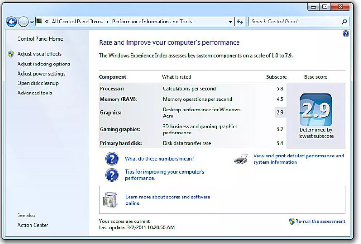
Task: Go back with the blue Back arrow
Action: pos(12,22)
